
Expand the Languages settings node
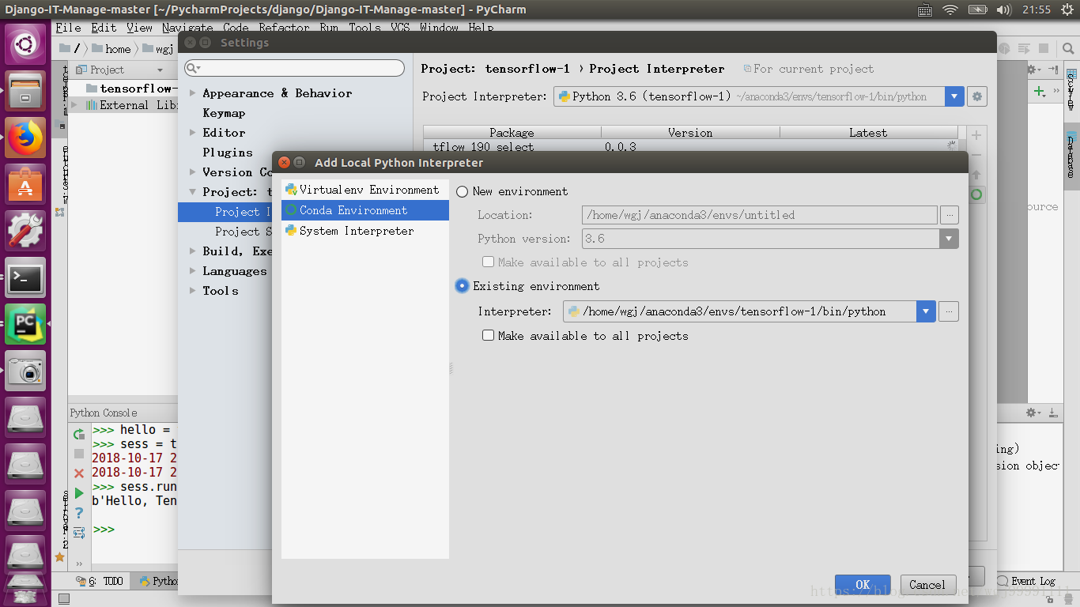[x=192, y=271]
